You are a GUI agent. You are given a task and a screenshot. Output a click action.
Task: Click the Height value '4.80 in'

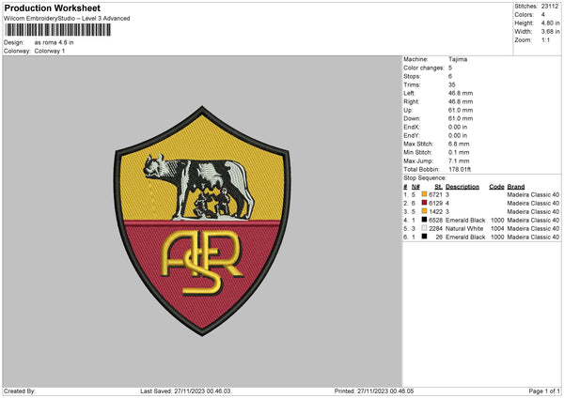(550, 23)
